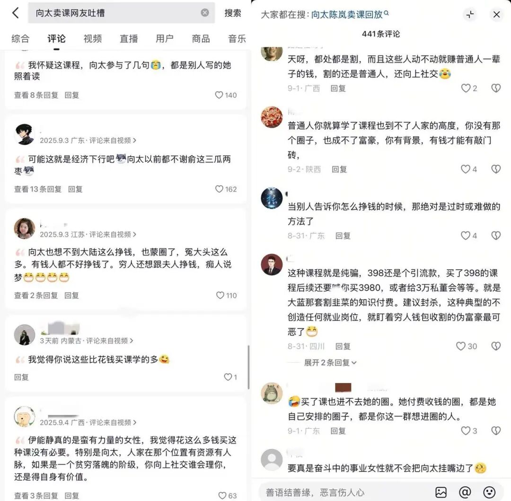Screen dimensions: 511x501
Task: Like the 398 course scam comment
Action: pyautogui.click(x=460, y=346)
